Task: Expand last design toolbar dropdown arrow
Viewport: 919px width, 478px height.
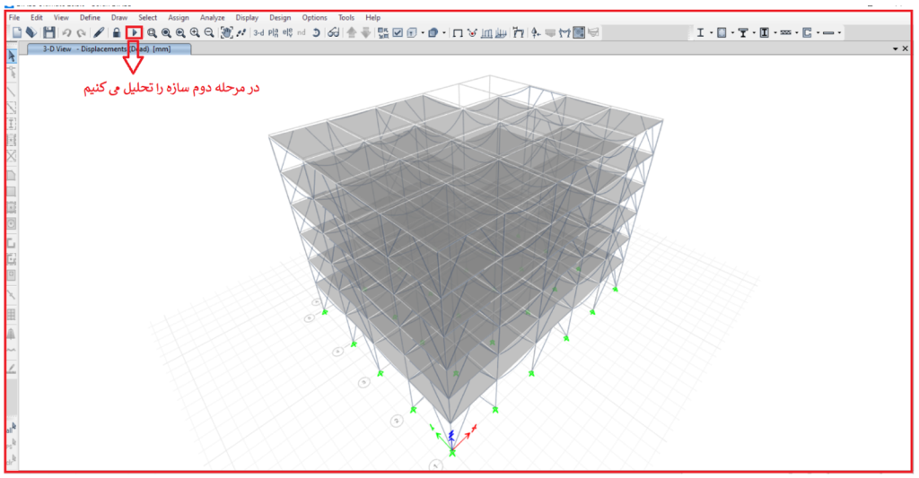Action: point(839,33)
